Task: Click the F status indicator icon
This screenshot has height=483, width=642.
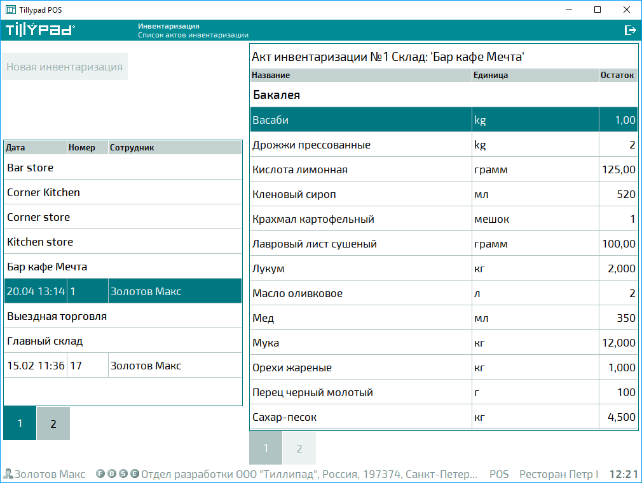Action: (x=100, y=473)
